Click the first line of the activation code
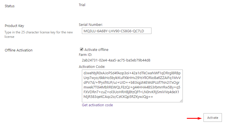225x126 pixels. click(x=132, y=73)
